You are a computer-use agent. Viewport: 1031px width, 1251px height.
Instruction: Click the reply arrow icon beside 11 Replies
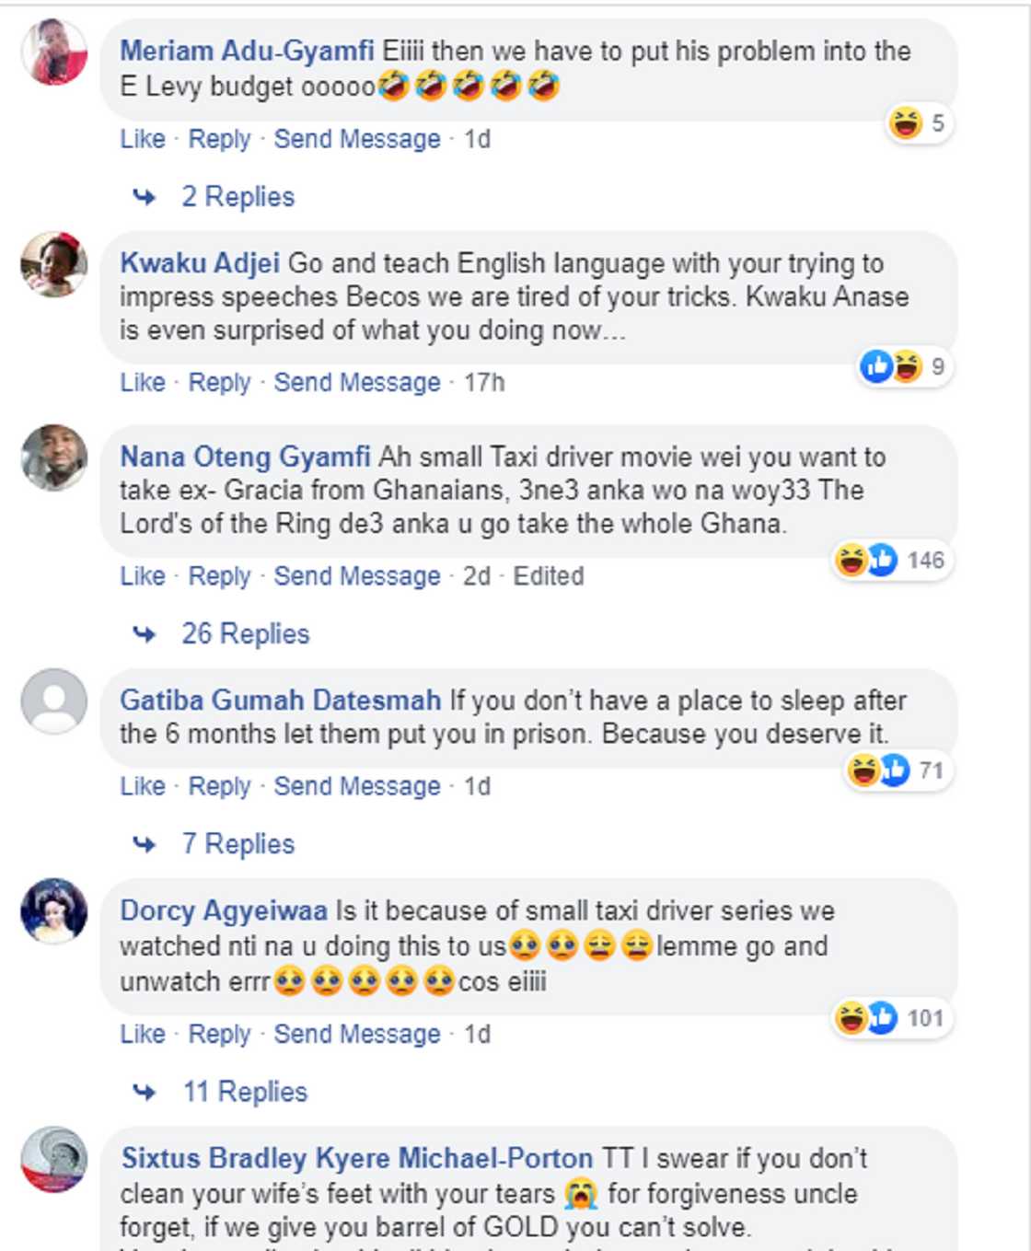(x=143, y=1091)
